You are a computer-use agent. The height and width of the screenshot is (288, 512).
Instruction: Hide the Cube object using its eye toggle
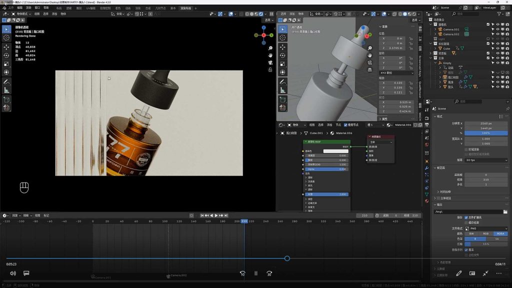click(x=498, y=47)
